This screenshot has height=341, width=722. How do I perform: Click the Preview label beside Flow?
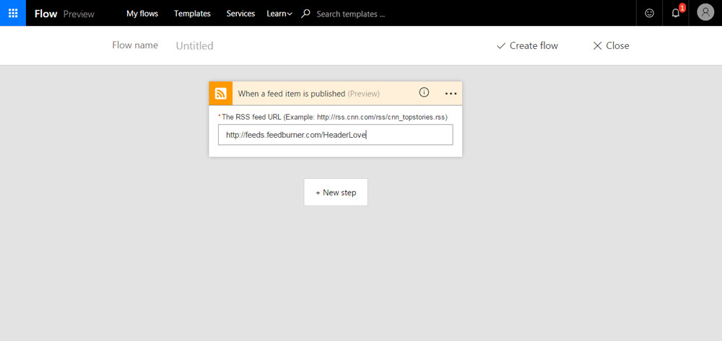[x=79, y=14]
